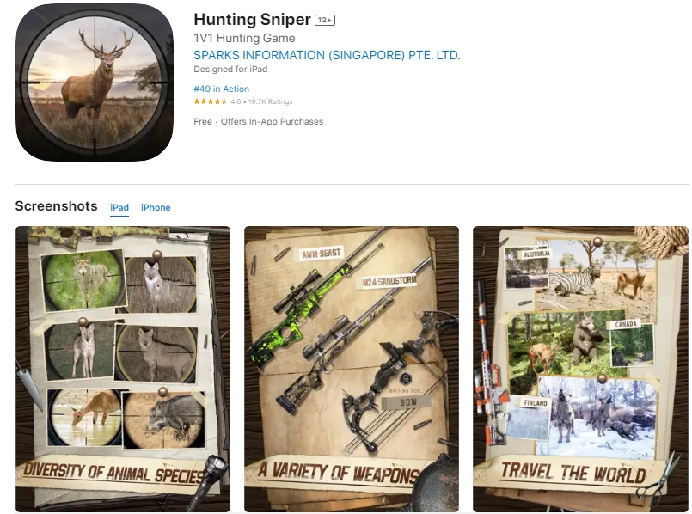The height and width of the screenshot is (514, 692).
Task: Open Travel the World screenshot
Action: coord(580,369)
